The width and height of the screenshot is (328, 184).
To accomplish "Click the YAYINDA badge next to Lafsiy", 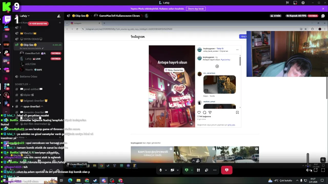I will (x=56, y=59).
